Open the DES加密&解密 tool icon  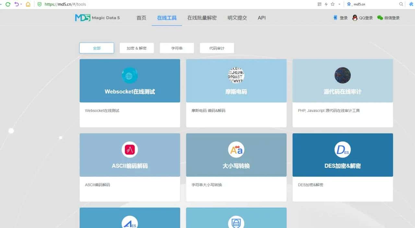click(x=342, y=150)
